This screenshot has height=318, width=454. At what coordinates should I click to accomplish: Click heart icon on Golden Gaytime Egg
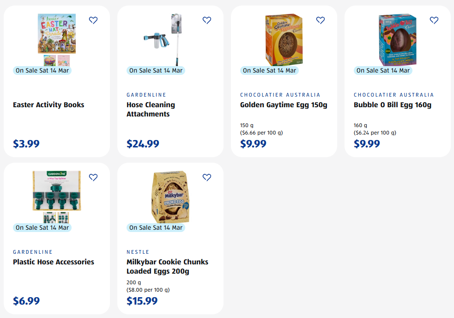tap(321, 20)
